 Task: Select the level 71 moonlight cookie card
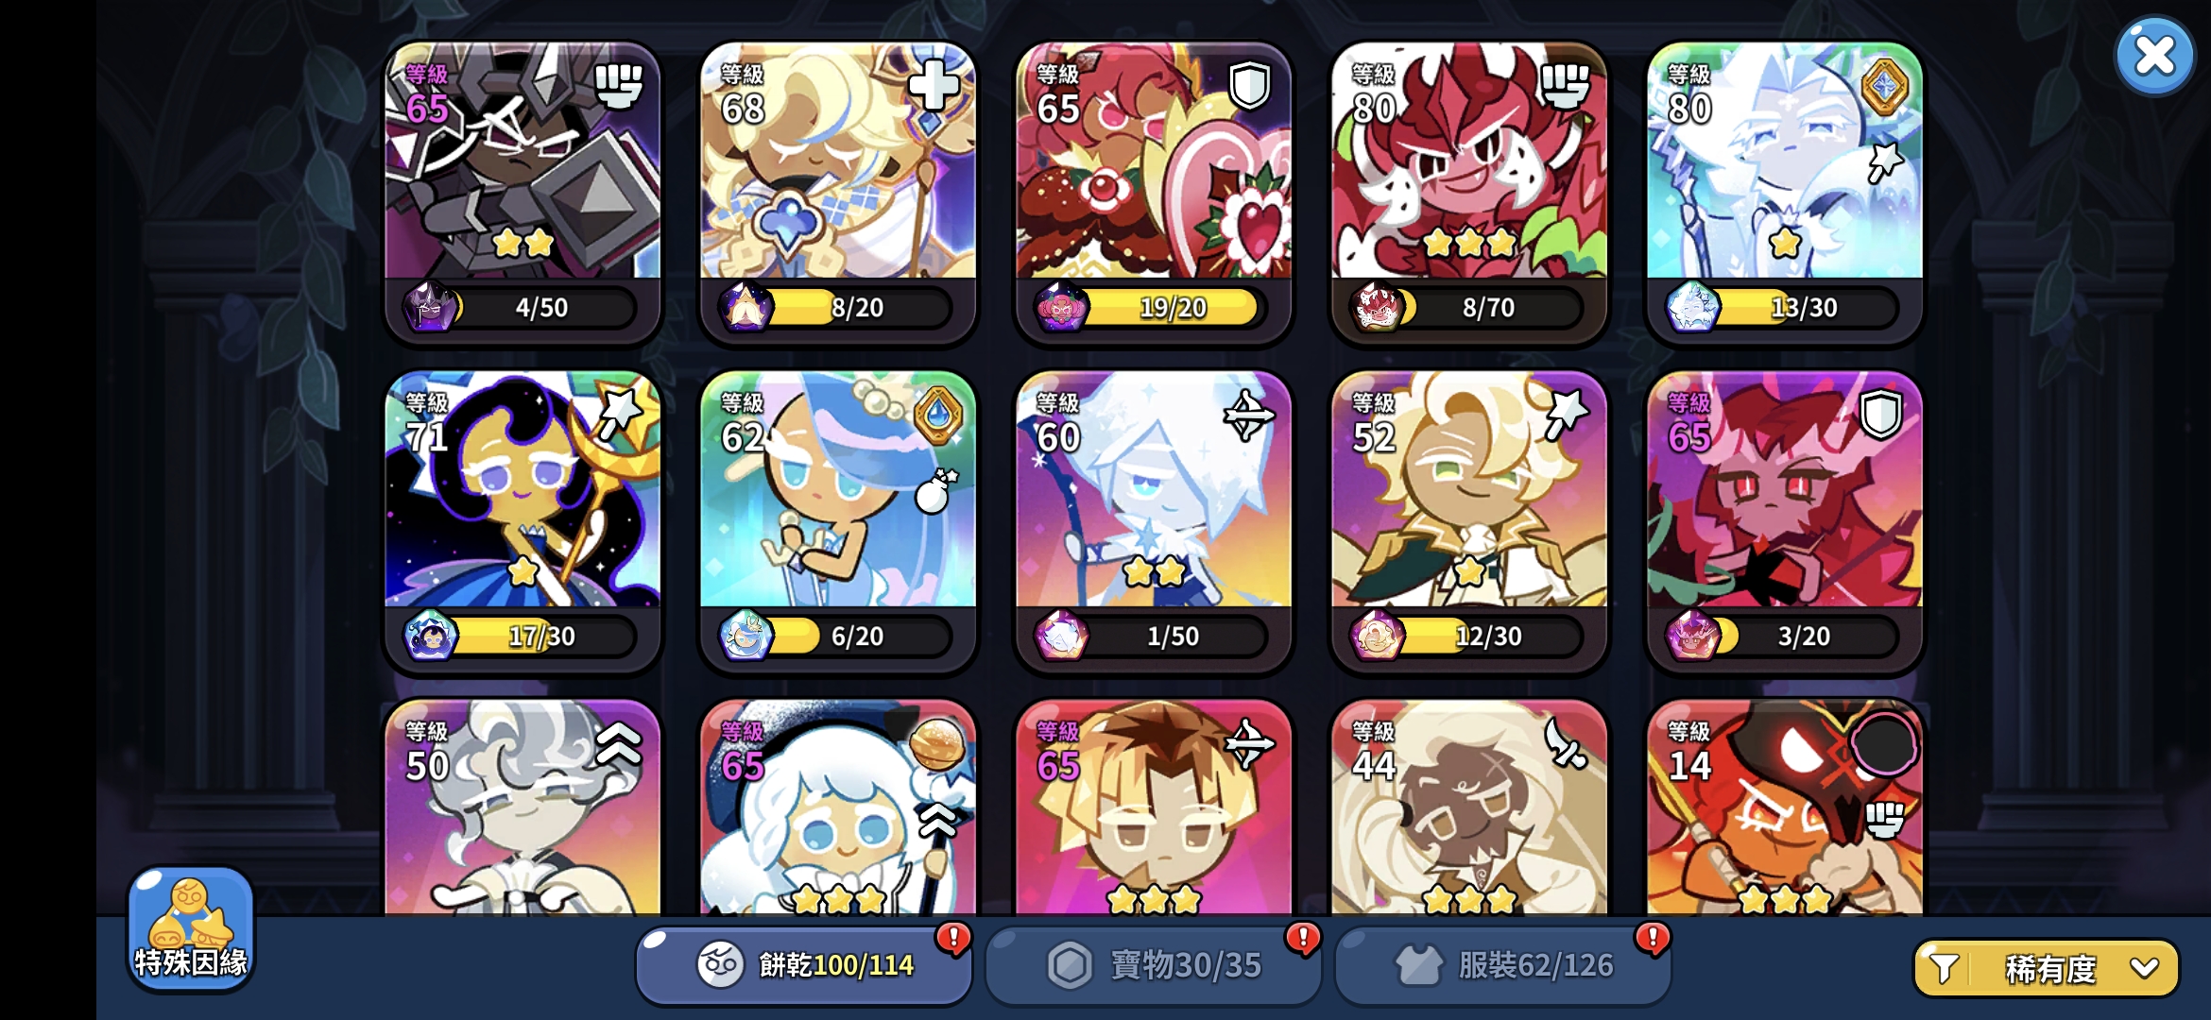click(x=523, y=521)
